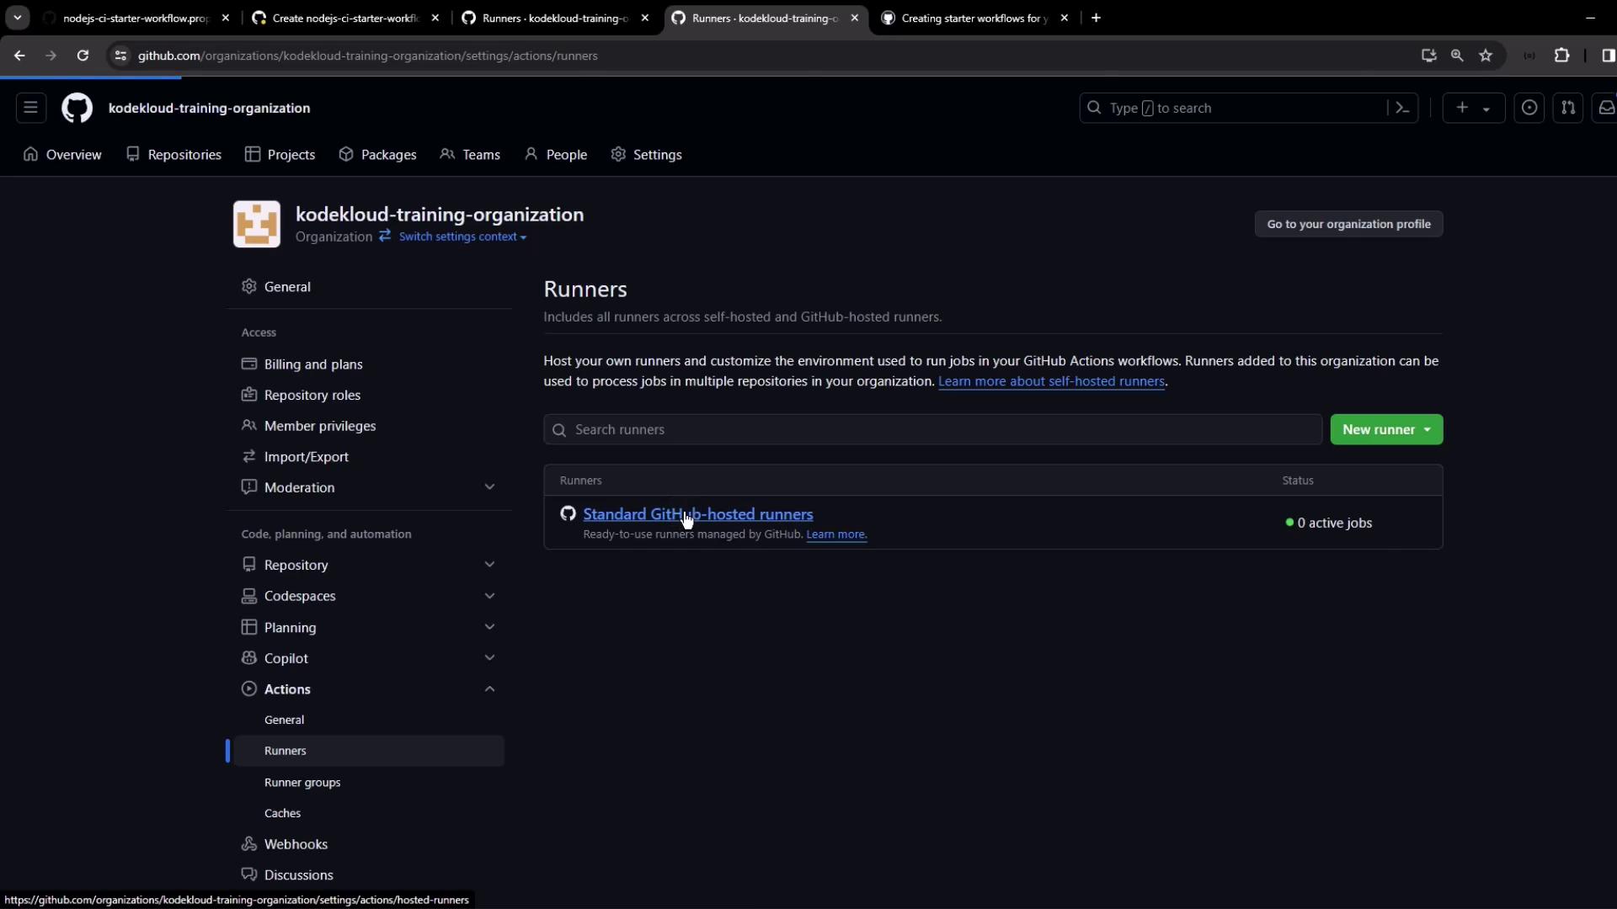
Task: Click the organization avatar image
Action: 257,224
